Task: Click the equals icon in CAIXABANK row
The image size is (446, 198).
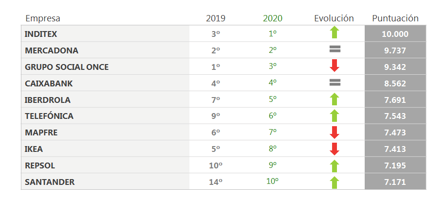Action: 334,83
